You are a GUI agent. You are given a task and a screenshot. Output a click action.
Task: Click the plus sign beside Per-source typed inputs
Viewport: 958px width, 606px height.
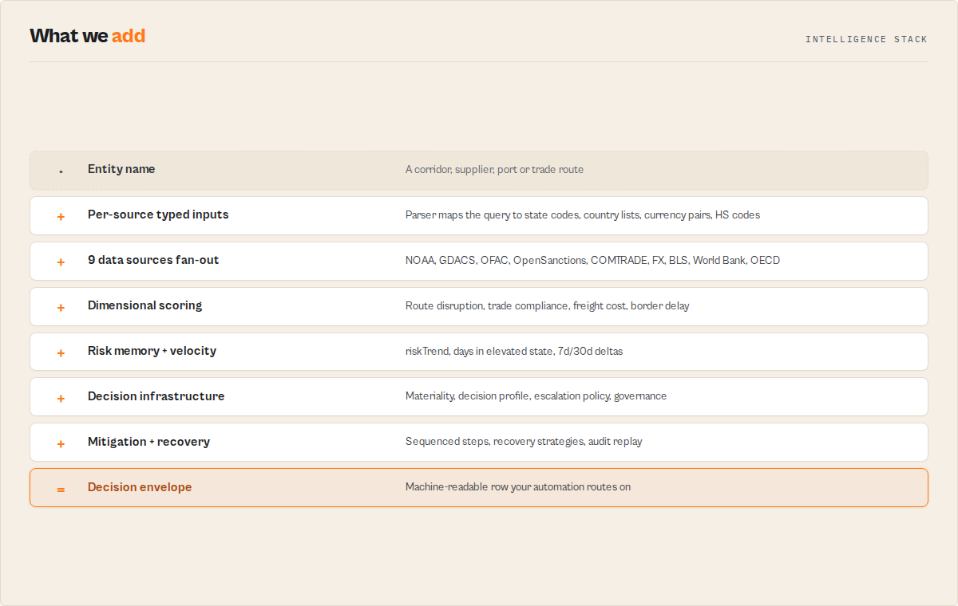[x=61, y=216]
